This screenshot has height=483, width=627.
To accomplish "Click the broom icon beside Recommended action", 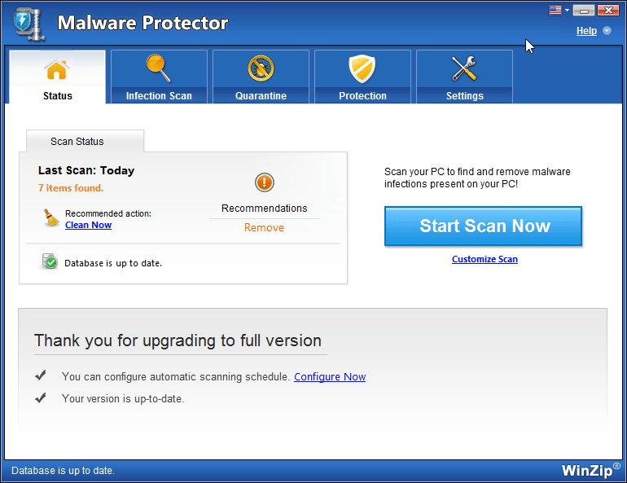I will [x=50, y=217].
